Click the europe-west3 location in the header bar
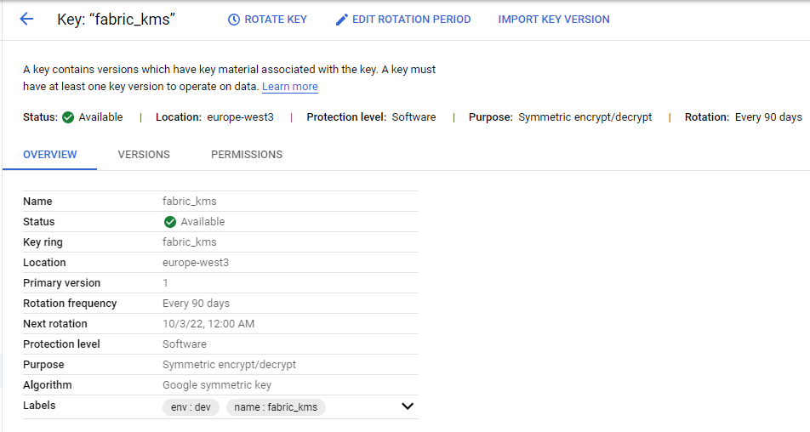 240,117
